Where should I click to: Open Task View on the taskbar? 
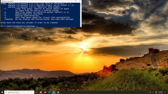36,92
